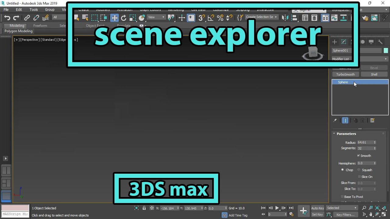
Task: Open the Layer Explorer icon
Action: pos(314,18)
